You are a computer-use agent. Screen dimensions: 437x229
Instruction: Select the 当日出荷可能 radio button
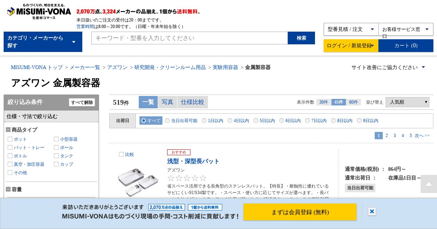click(167, 121)
